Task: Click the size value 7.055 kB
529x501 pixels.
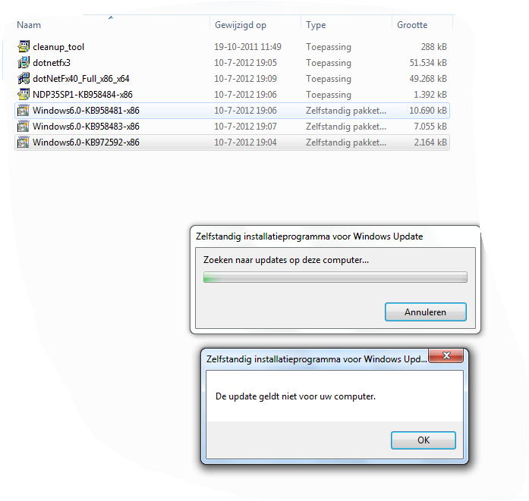Action: coord(430,126)
